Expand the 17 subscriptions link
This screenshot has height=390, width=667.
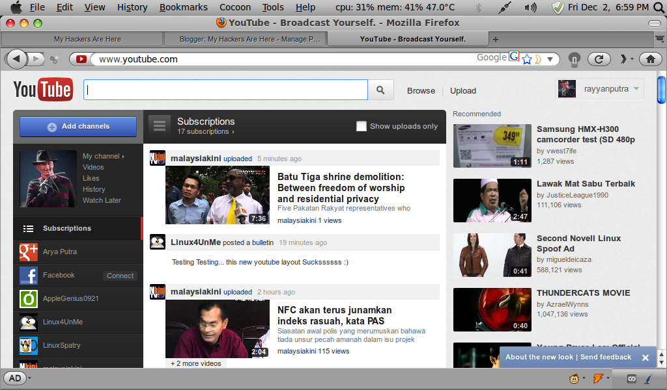click(205, 131)
